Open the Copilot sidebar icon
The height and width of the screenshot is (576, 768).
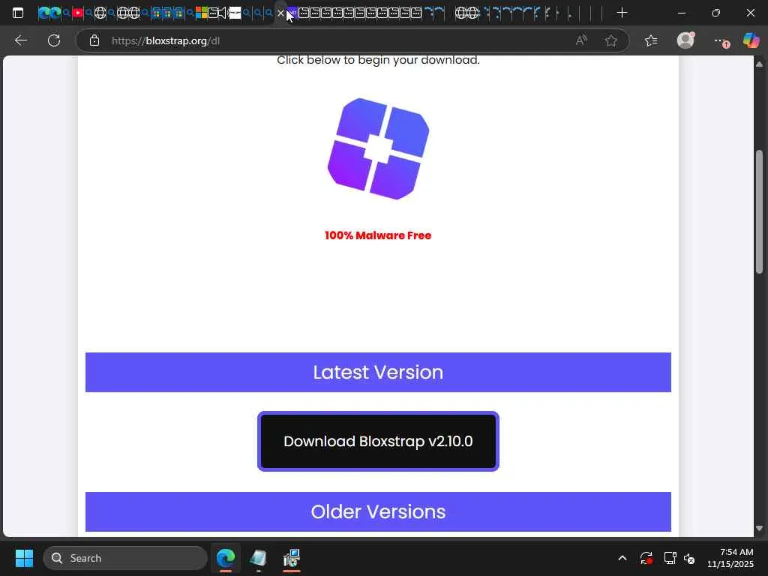point(751,40)
